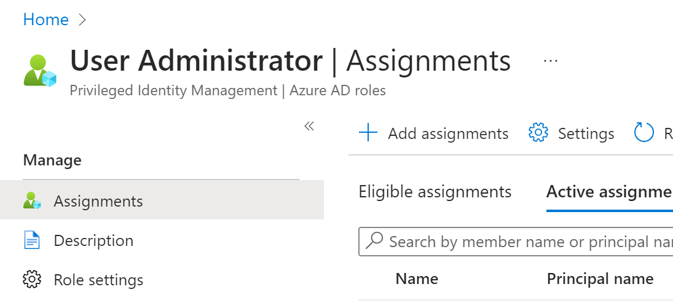673x308 pixels.
Task: Click the Role settings gear icon
Action: (x=32, y=280)
